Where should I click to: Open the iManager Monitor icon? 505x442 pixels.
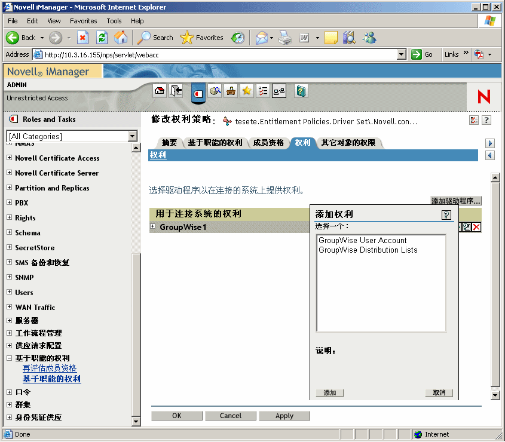279,91
